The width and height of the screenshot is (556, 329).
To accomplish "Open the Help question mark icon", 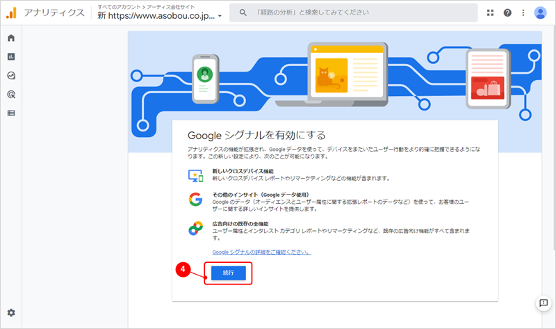I will point(507,13).
